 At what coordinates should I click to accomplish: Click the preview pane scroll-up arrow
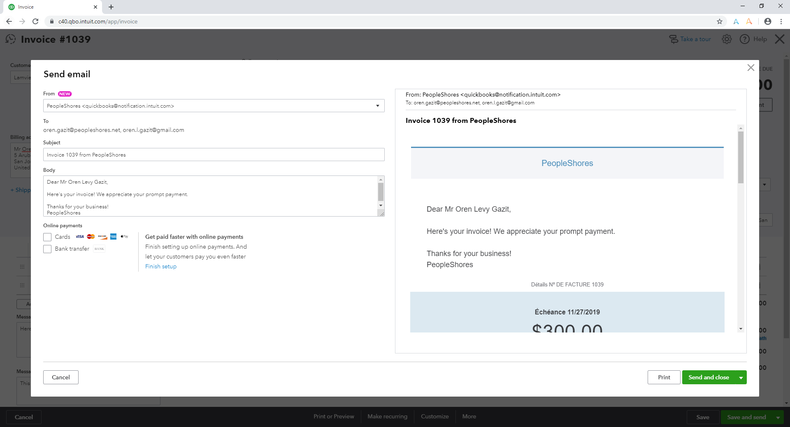741,128
